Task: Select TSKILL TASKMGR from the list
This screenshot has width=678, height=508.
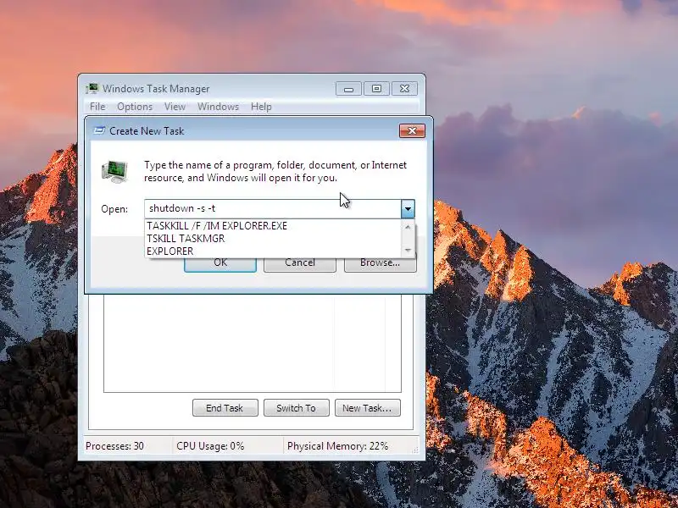Action: (273, 239)
